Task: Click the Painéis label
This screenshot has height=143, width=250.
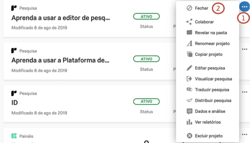Action: click(26, 136)
